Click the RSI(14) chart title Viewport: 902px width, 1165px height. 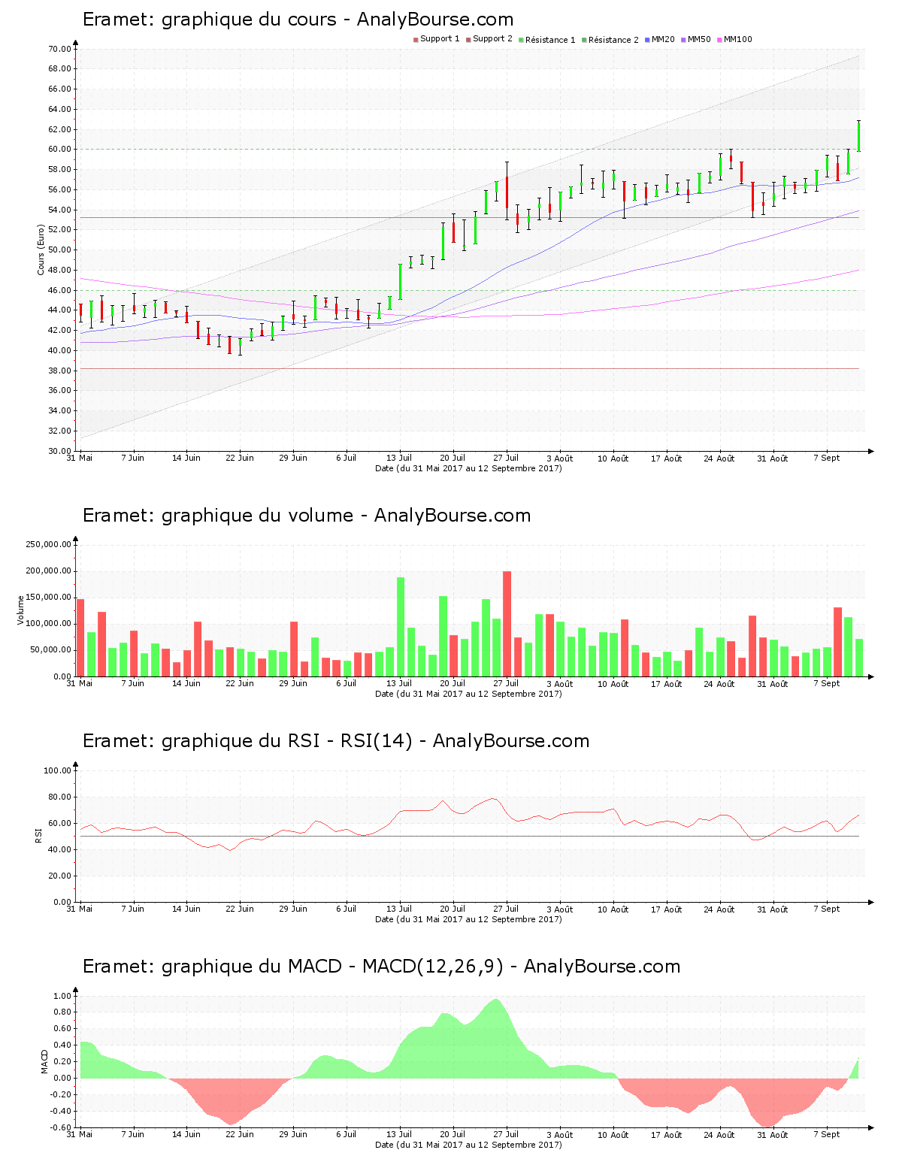tap(336, 741)
